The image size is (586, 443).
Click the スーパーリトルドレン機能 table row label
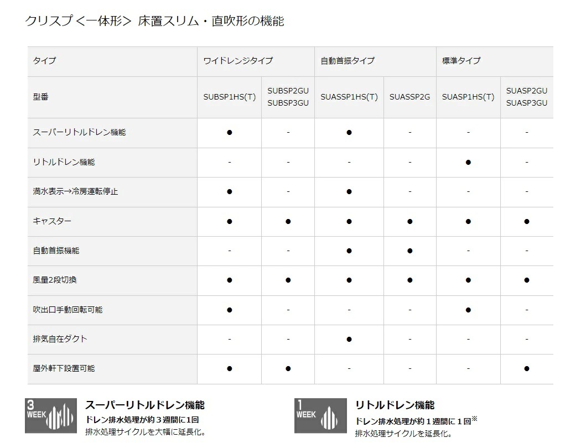[x=79, y=132]
